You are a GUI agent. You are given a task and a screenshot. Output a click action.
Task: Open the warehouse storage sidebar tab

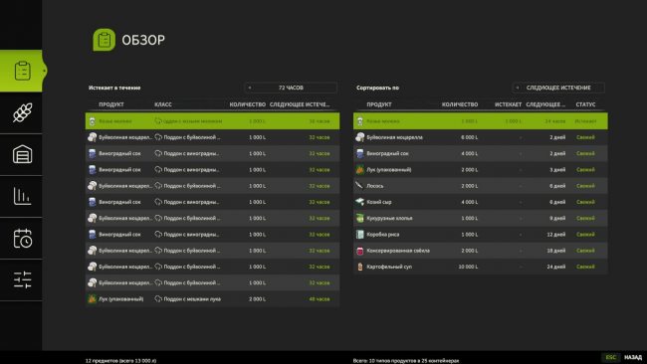(22, 154)
